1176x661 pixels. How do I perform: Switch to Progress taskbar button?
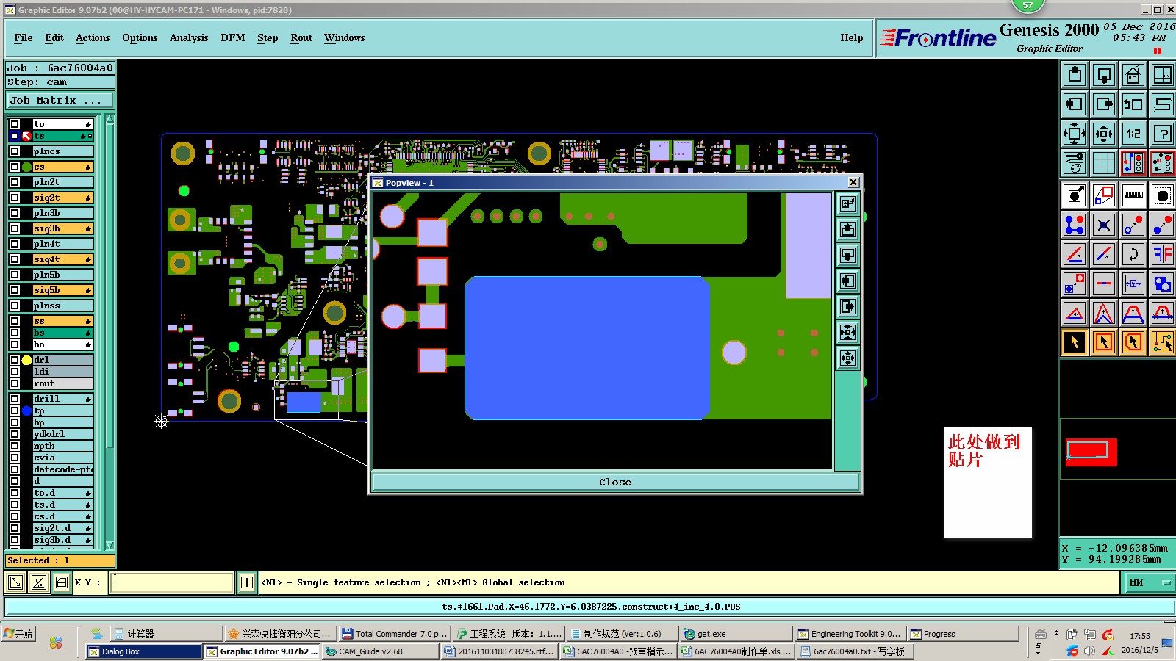[x=963, y=634]
